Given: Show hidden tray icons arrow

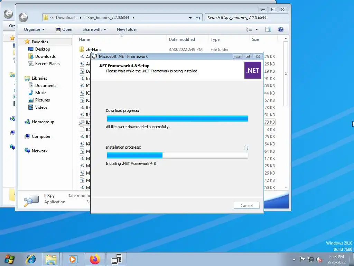Looking at the screenshot, I should pyautogui.click(x=294, y=259).
